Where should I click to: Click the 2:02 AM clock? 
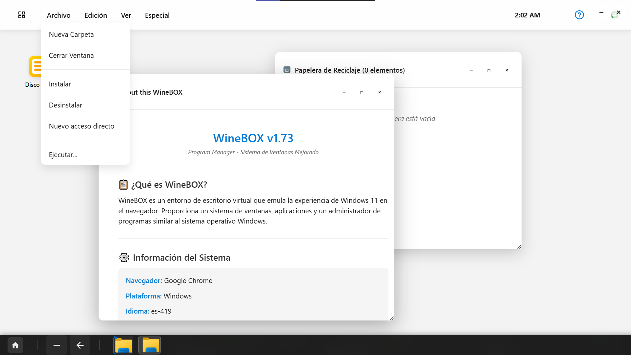point(527,15)
